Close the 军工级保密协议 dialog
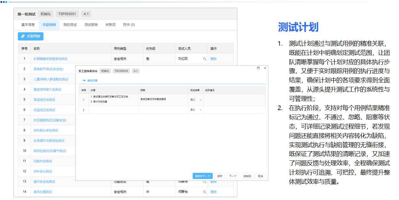This screenshot has width=399, height=200. click(x=265, y=68)
